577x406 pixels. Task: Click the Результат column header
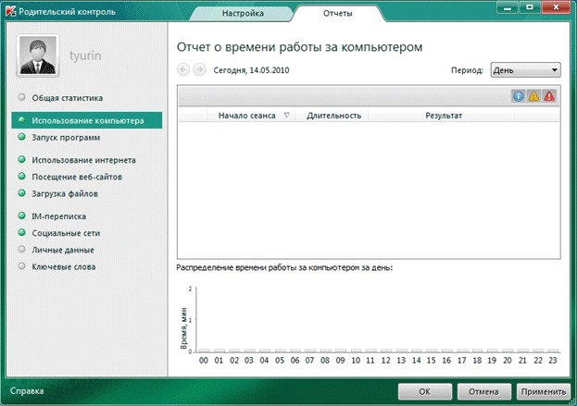tap(444, 116)
